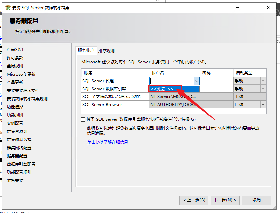The height and width of the screenshot is (213, 280).
Task: Click password cell for SQL Server 代理
Action: tap(216, 81)
